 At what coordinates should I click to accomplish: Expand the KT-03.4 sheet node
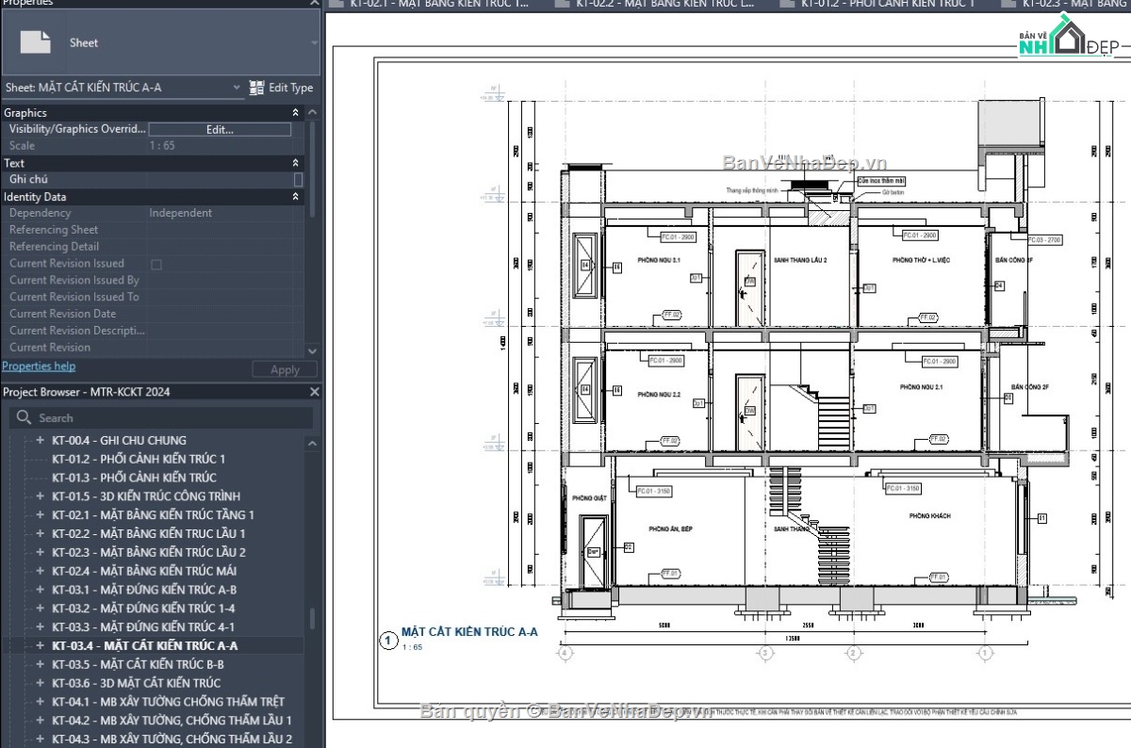pos(40,645)
